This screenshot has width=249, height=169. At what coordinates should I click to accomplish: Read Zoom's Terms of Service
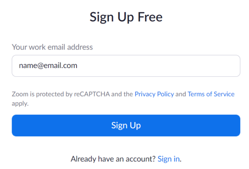click(x=211, y=94)
